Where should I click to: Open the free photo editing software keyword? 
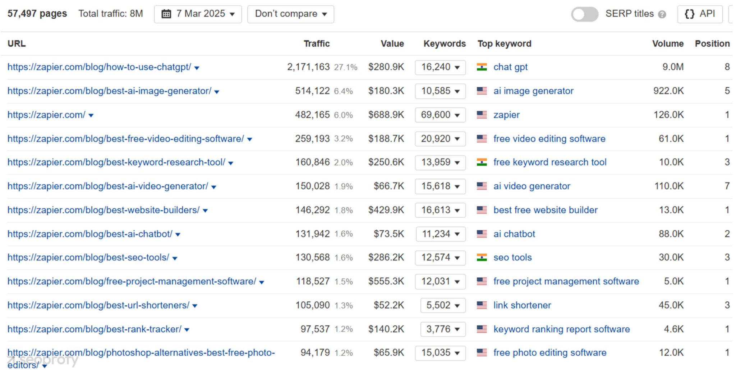550,353
